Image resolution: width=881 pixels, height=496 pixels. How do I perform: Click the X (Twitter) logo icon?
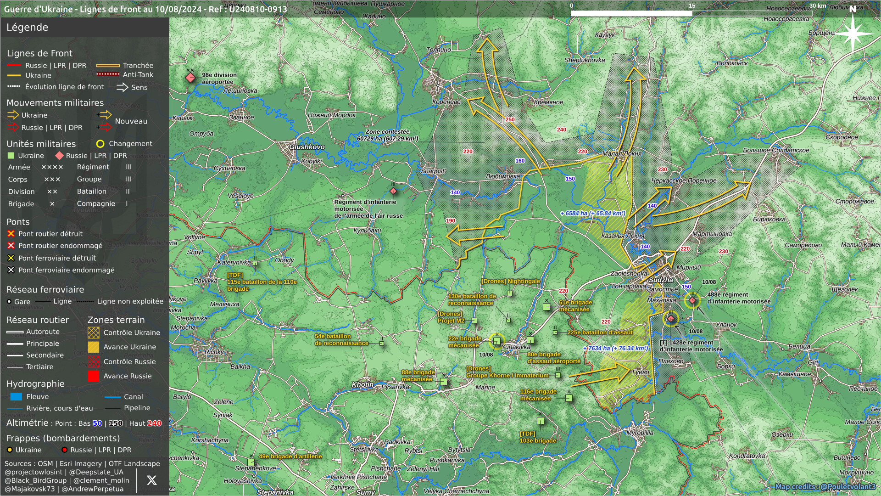point(151,480)
